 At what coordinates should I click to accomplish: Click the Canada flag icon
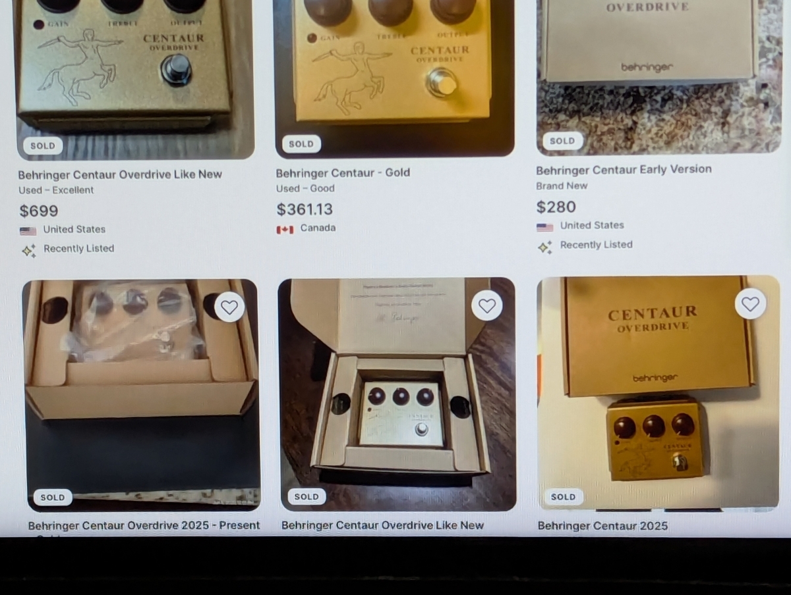(x=285, y=229)
